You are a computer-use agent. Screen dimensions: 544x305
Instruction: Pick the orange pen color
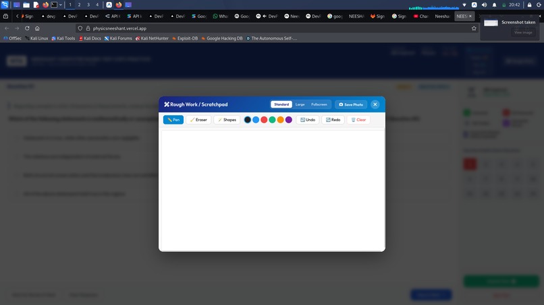(x=280, y=120)
